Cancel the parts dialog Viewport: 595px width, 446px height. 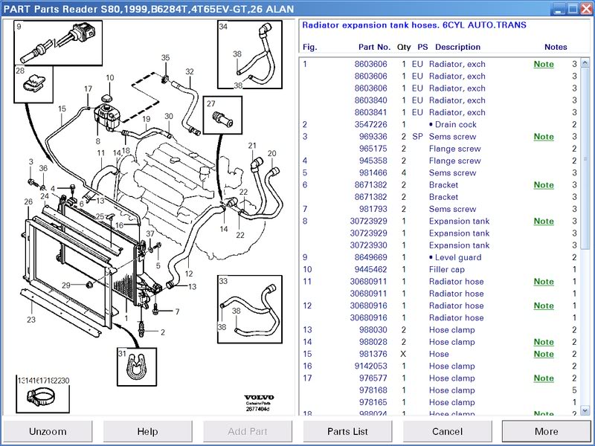pos(447,431)
